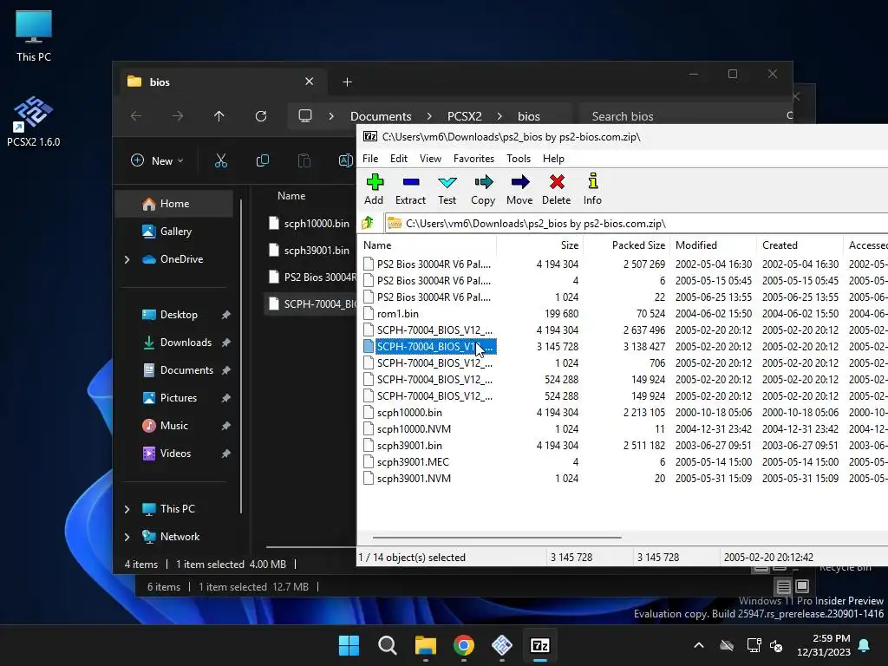Open the Windows Start menu
Viewport: 888px width, 666px height.
click(x=349, y=645)
